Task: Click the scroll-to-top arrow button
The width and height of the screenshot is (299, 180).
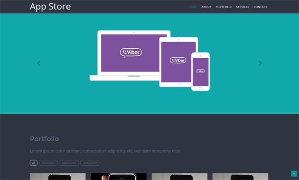Action: (294, 173)
